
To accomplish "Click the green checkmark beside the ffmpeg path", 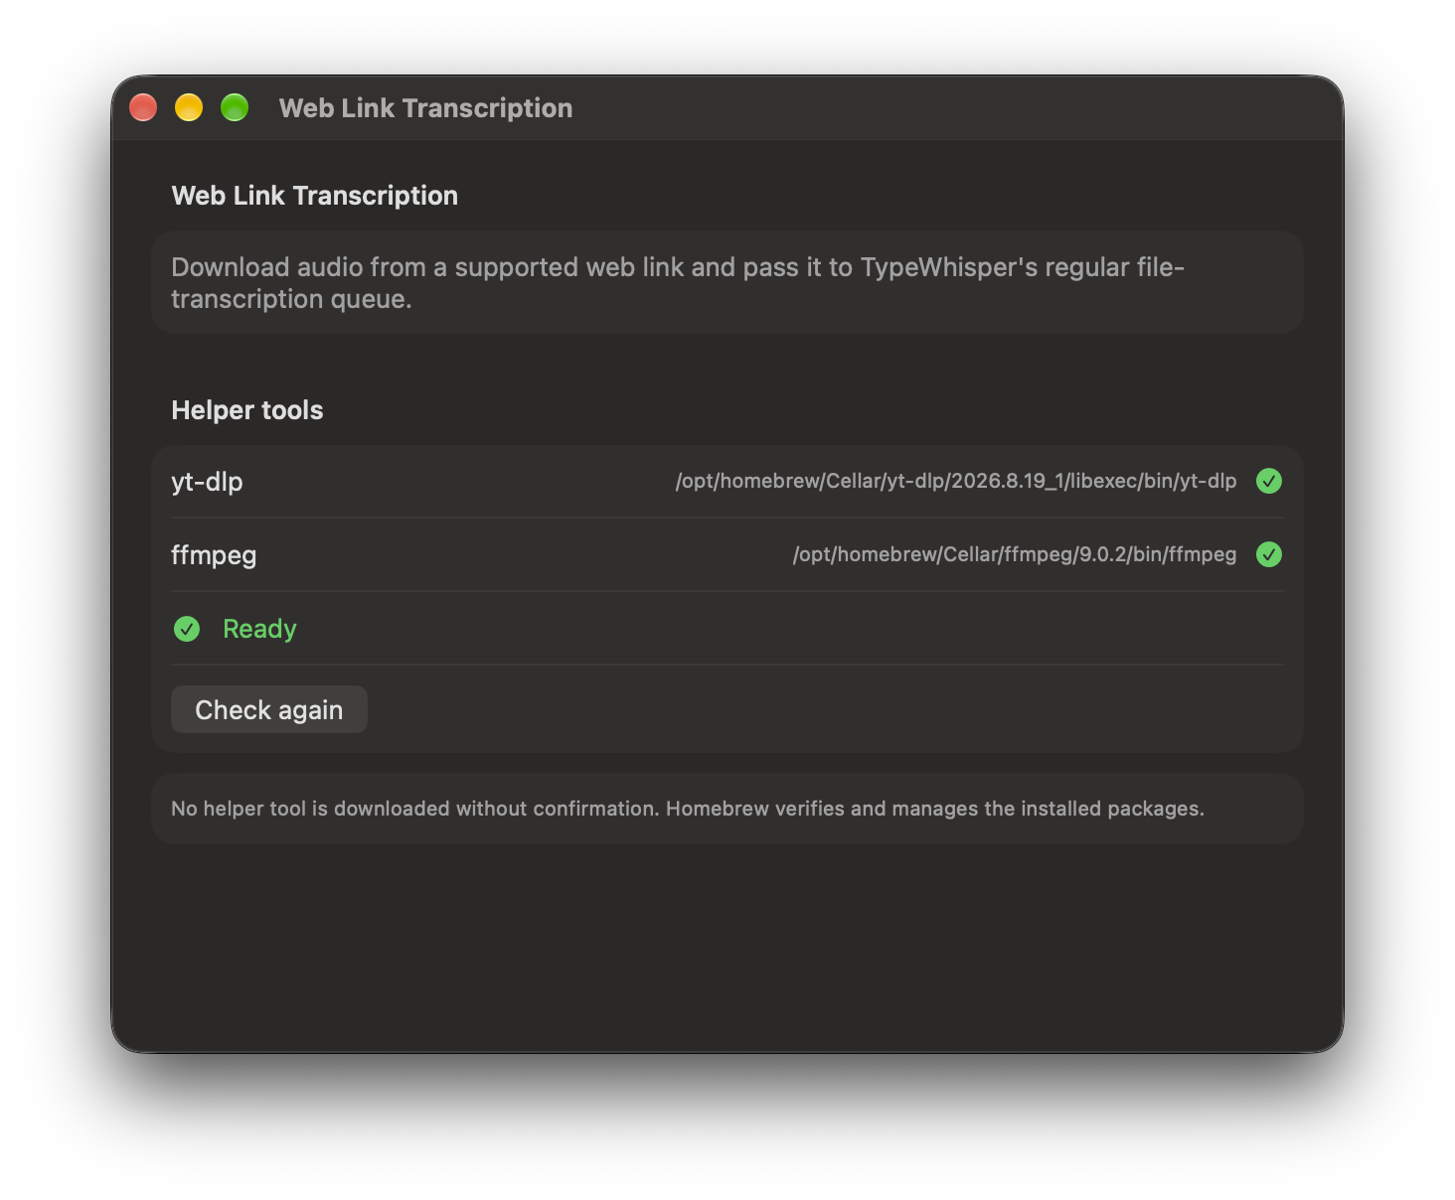I will (1269, 554).
